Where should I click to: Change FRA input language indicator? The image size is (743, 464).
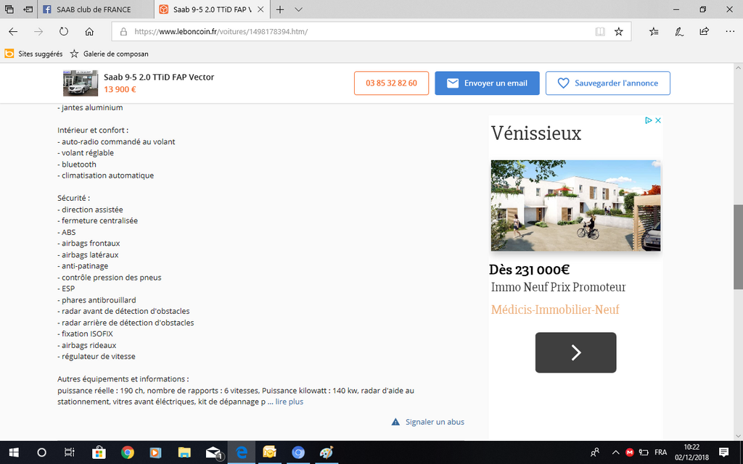[660, 452]
